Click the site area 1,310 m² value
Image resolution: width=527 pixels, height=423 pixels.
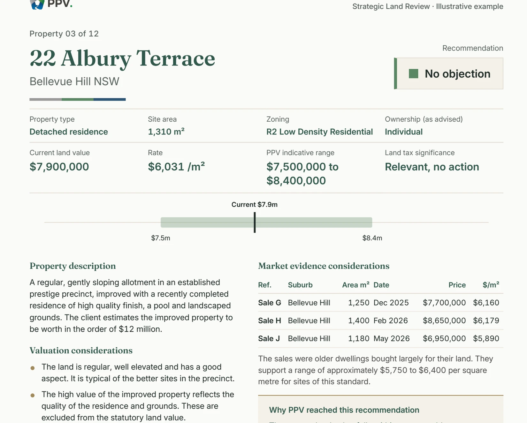tap(166, 132)
